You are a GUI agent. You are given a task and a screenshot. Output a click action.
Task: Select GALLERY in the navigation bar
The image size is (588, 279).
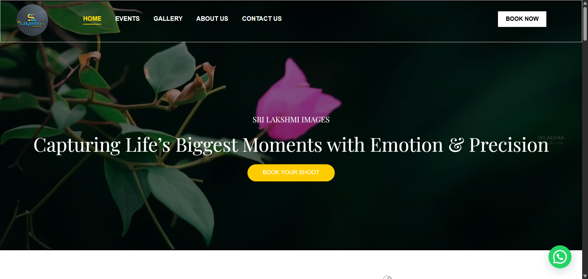tap(168, 19)
